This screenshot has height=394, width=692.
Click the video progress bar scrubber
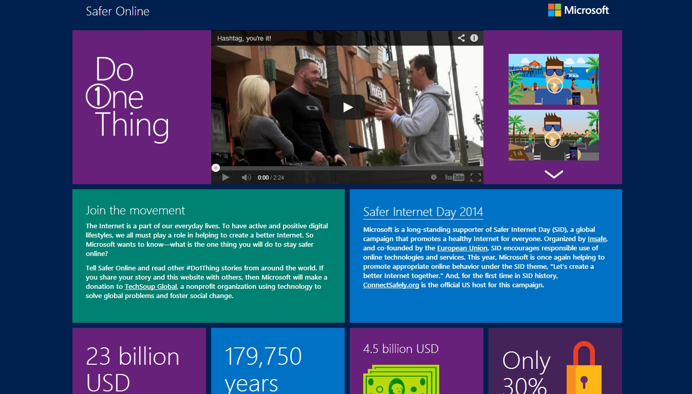pyautogui.click(x=216, y=168)
